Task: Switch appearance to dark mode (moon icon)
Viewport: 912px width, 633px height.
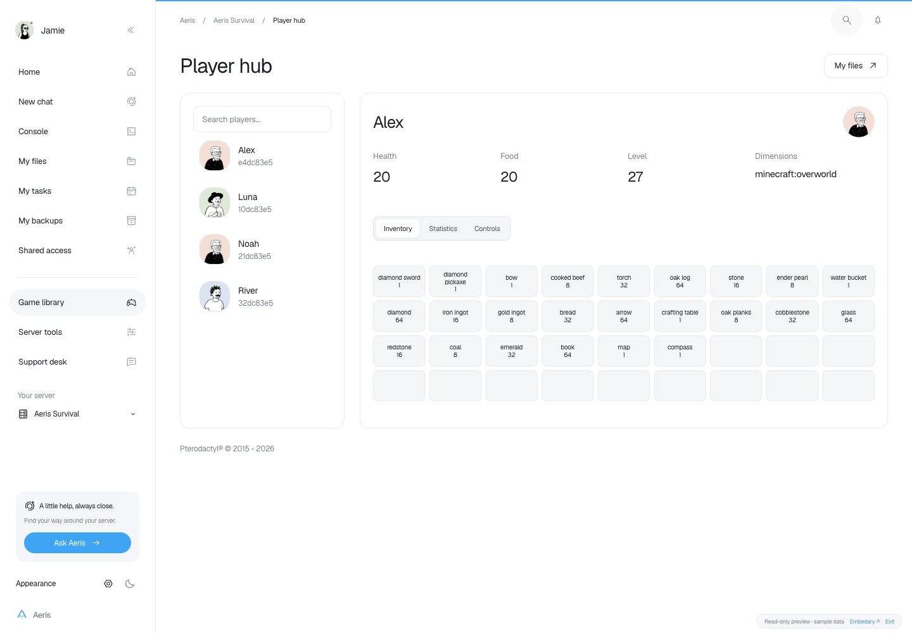Action: (x=130, y=584)
